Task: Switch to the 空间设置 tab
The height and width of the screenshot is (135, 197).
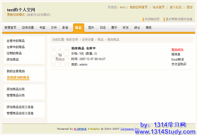Action: 28,28
